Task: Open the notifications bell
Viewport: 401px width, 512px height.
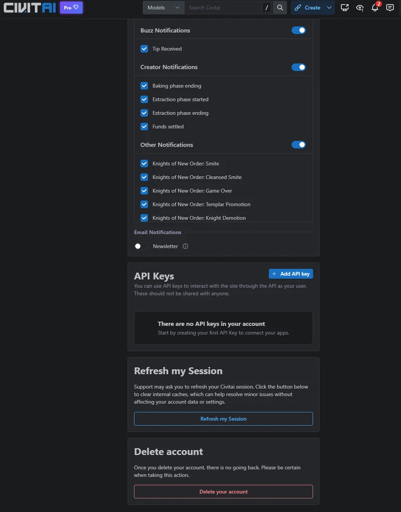Action: [x=375, y=8]
